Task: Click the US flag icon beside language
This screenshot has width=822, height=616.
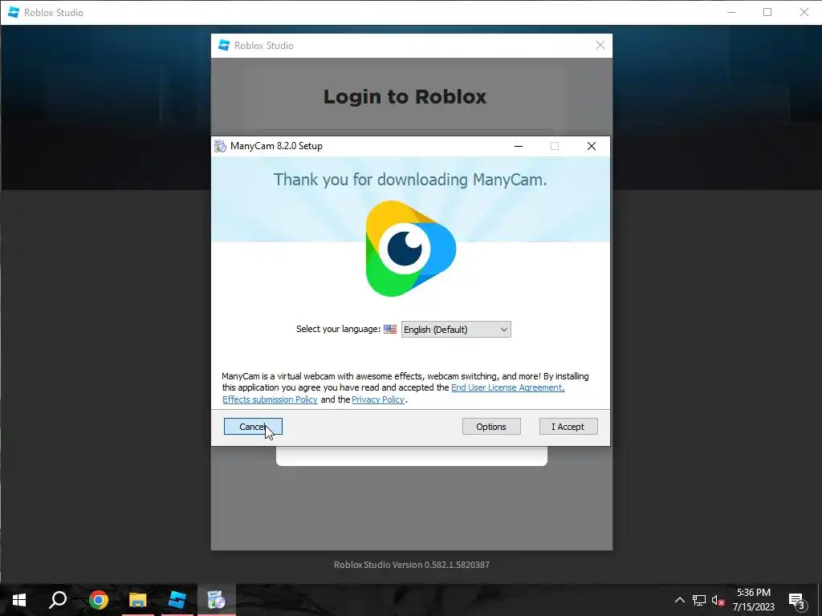Action: tap(390, 330)
